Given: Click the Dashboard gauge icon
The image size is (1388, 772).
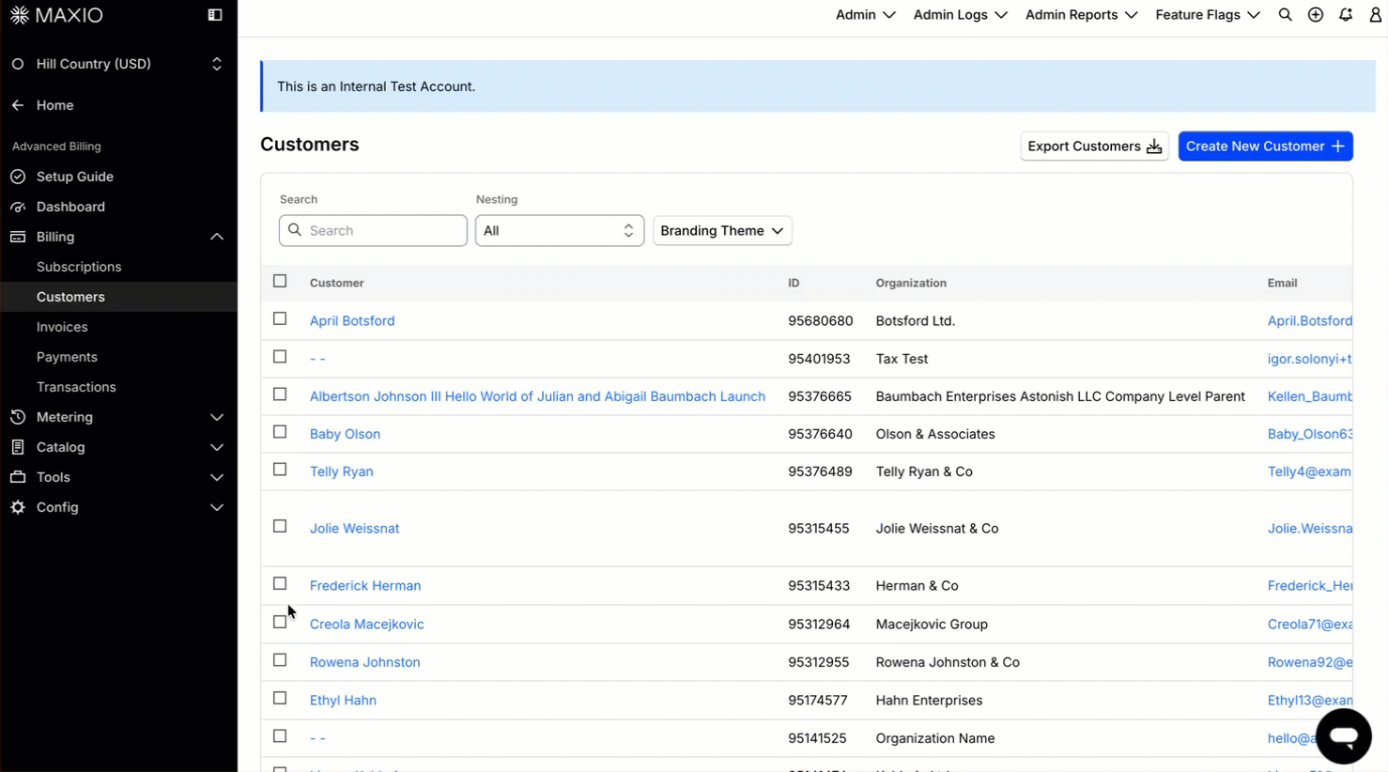Looking at the screenshot, I should click(x=18, y=207).
